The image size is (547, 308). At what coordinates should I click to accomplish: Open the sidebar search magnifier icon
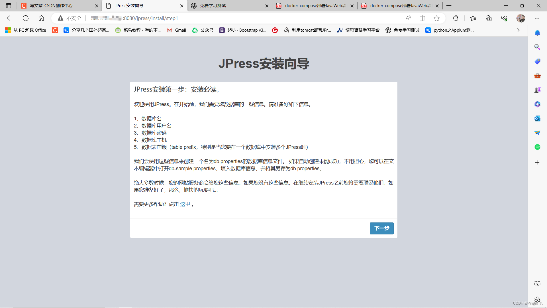pos(537,47)
